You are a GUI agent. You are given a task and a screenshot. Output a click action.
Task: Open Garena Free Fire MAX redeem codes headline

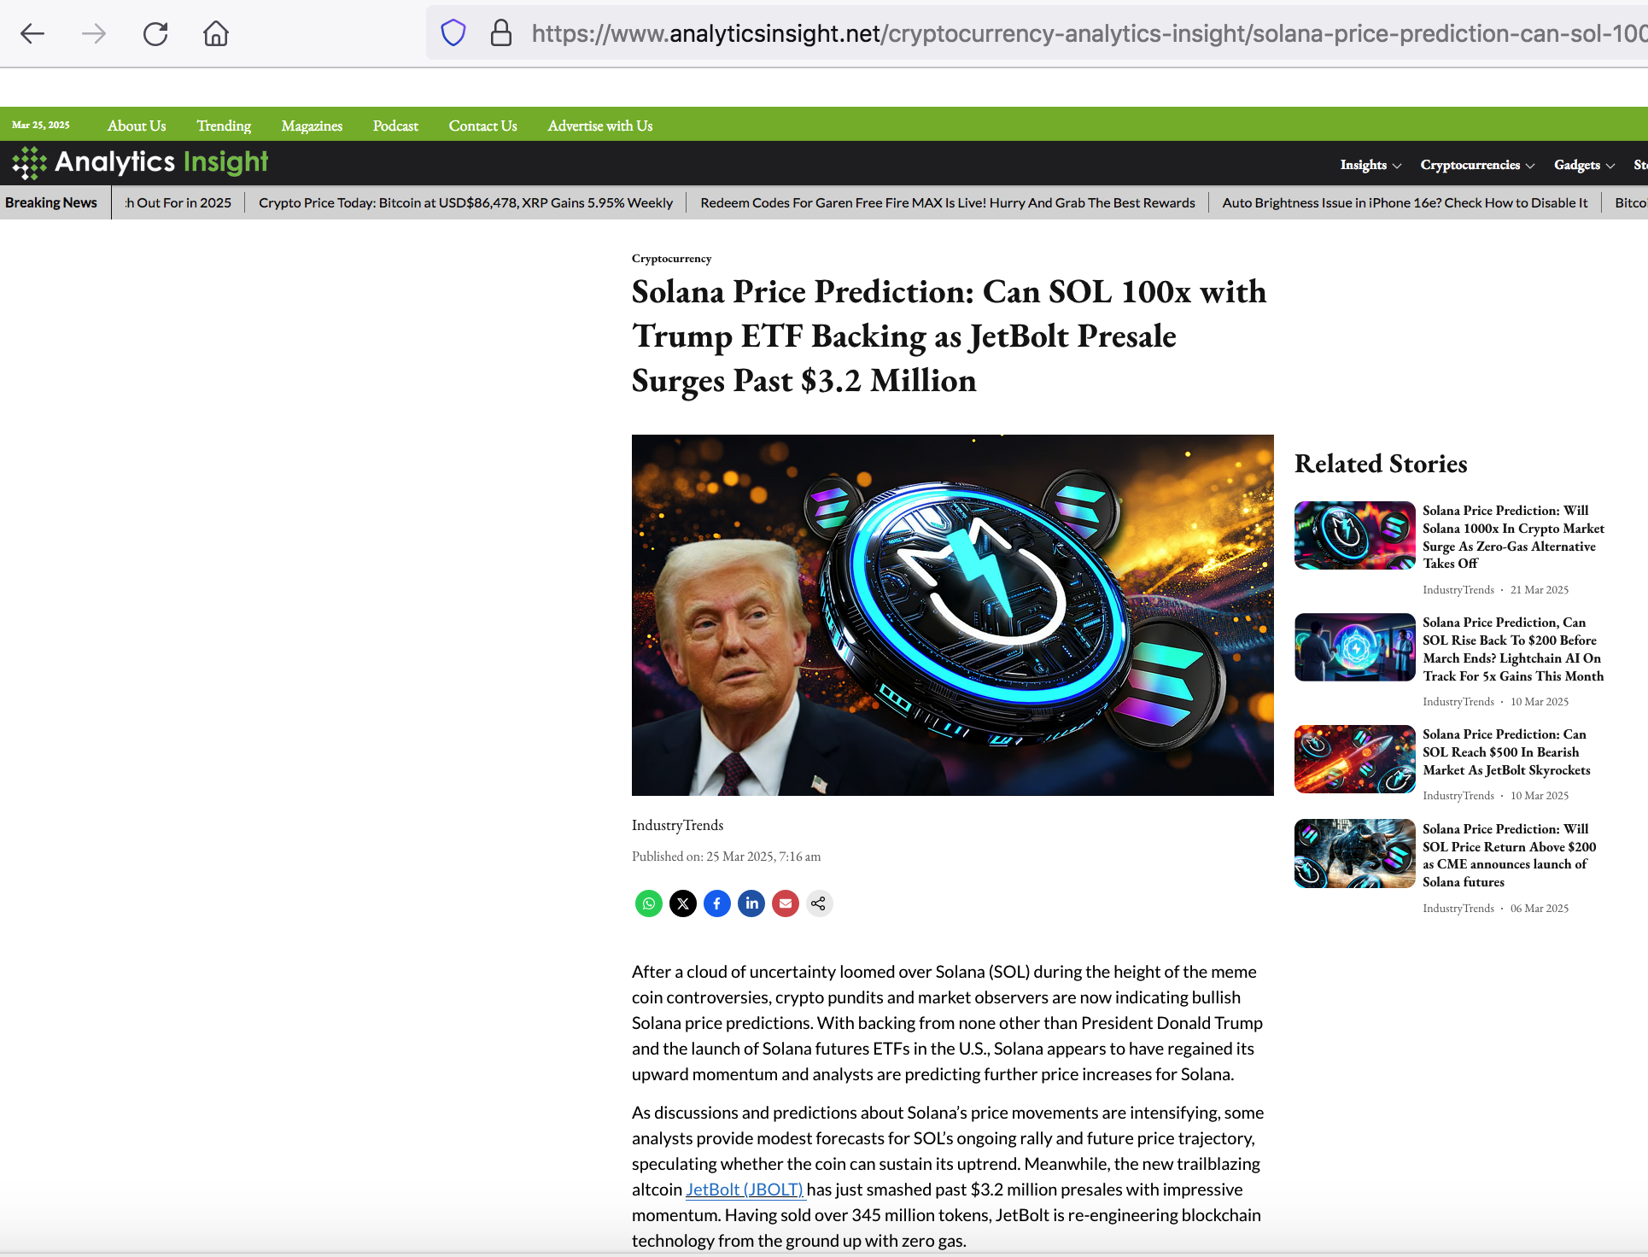pos(948,202)
